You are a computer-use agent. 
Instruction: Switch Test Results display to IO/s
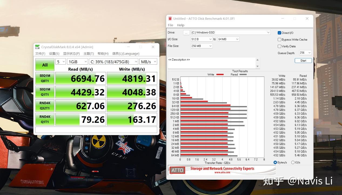pyautogui.click(x=293, y=162)
